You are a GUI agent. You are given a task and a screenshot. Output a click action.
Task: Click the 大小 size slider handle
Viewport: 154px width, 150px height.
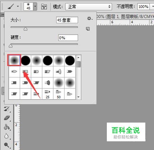click(x=26, y=29)
